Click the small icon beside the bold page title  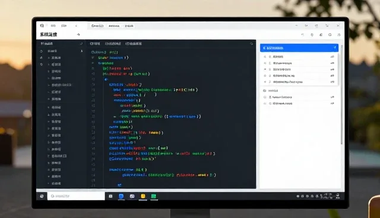pyautogui.click(x=78, y=34)
